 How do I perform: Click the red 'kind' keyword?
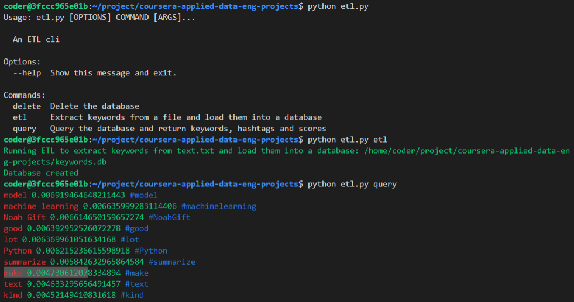tap(13, 295)
